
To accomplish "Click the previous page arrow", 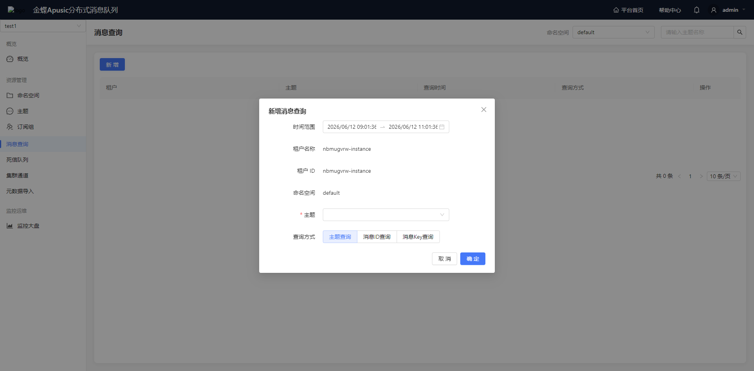I will 679,176.
